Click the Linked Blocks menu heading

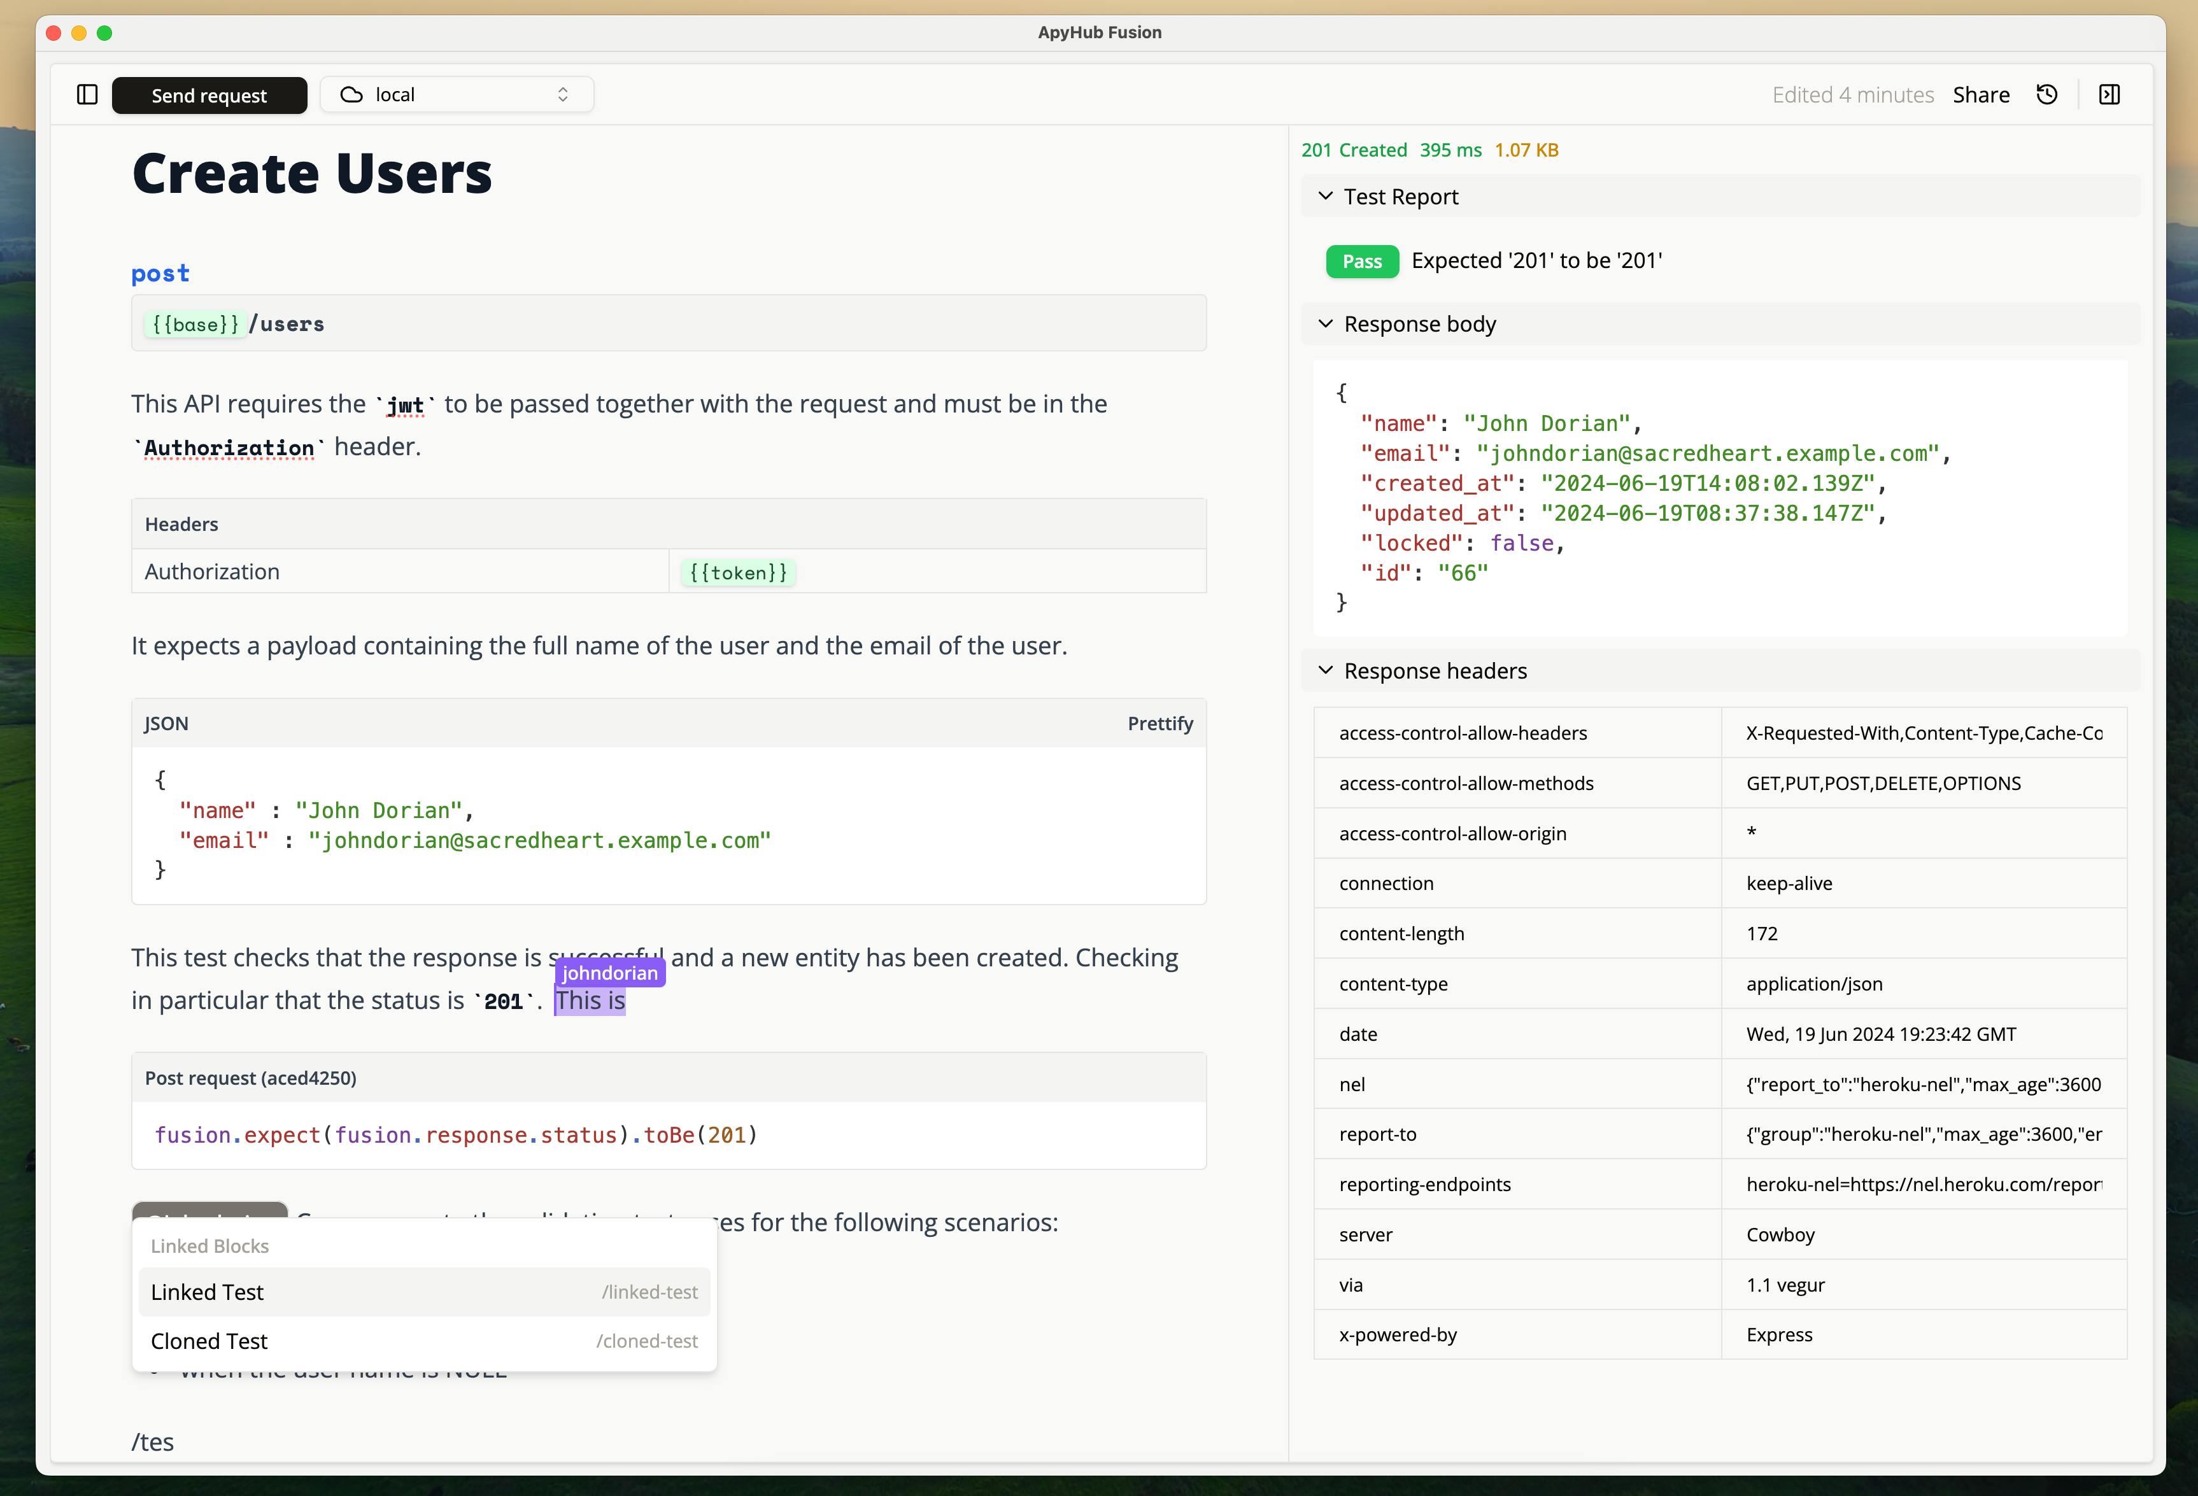[x=210, y=1245]
